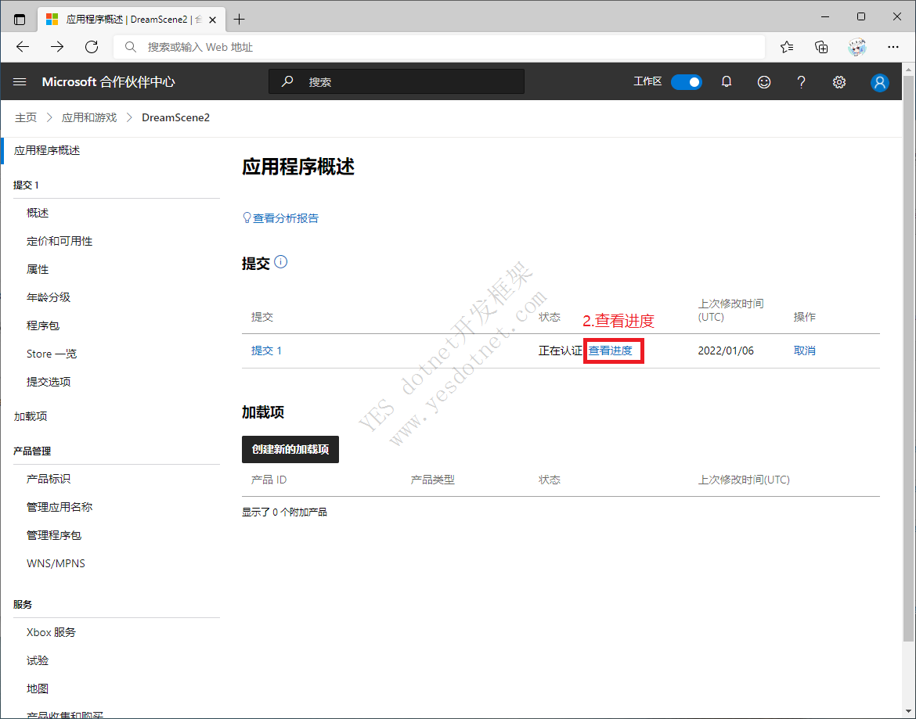
Task: Click the browser address bar
Action: click(439, 47)
